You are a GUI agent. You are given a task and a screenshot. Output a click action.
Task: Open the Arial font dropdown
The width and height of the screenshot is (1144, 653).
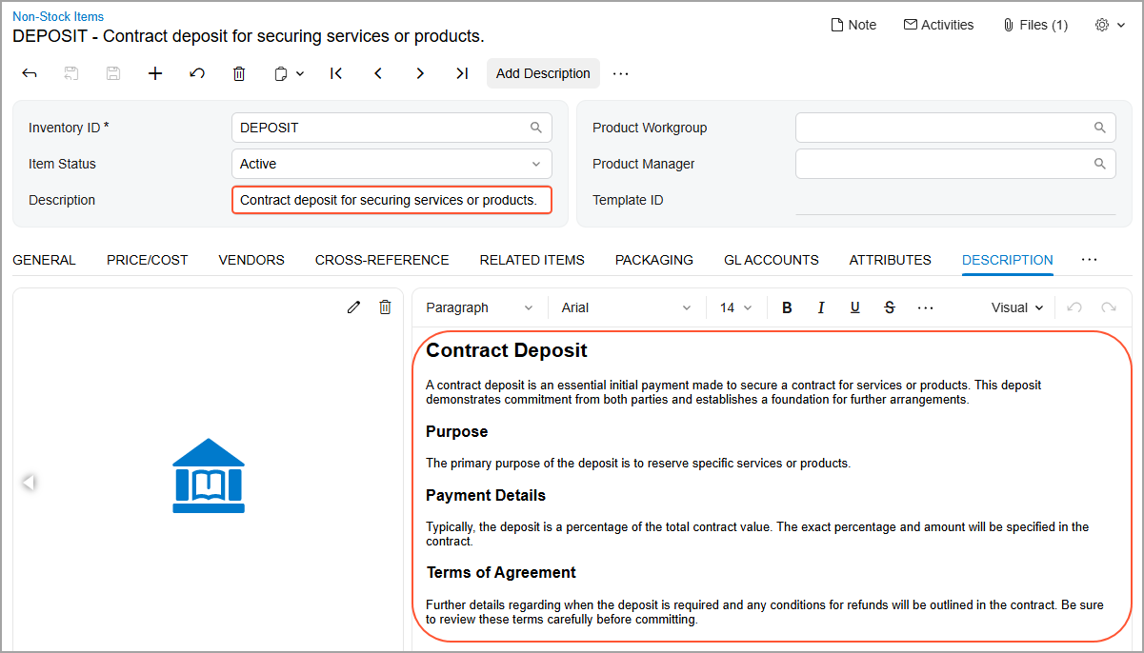click(x=626, y=307)
